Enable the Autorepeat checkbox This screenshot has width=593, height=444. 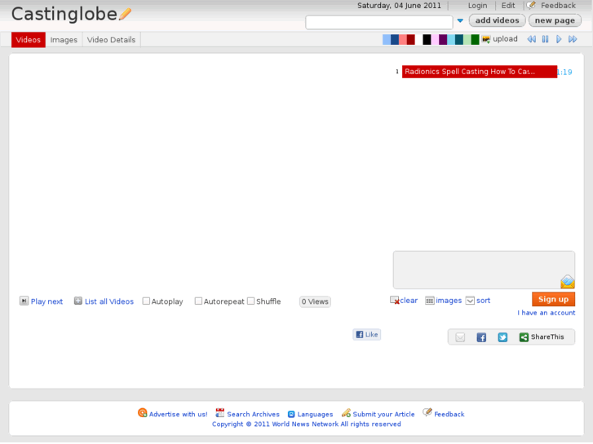198,301
